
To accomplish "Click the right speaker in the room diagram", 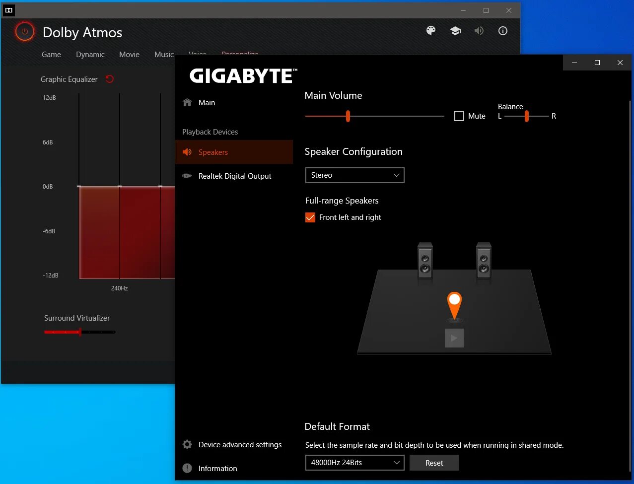I will 484,261.
